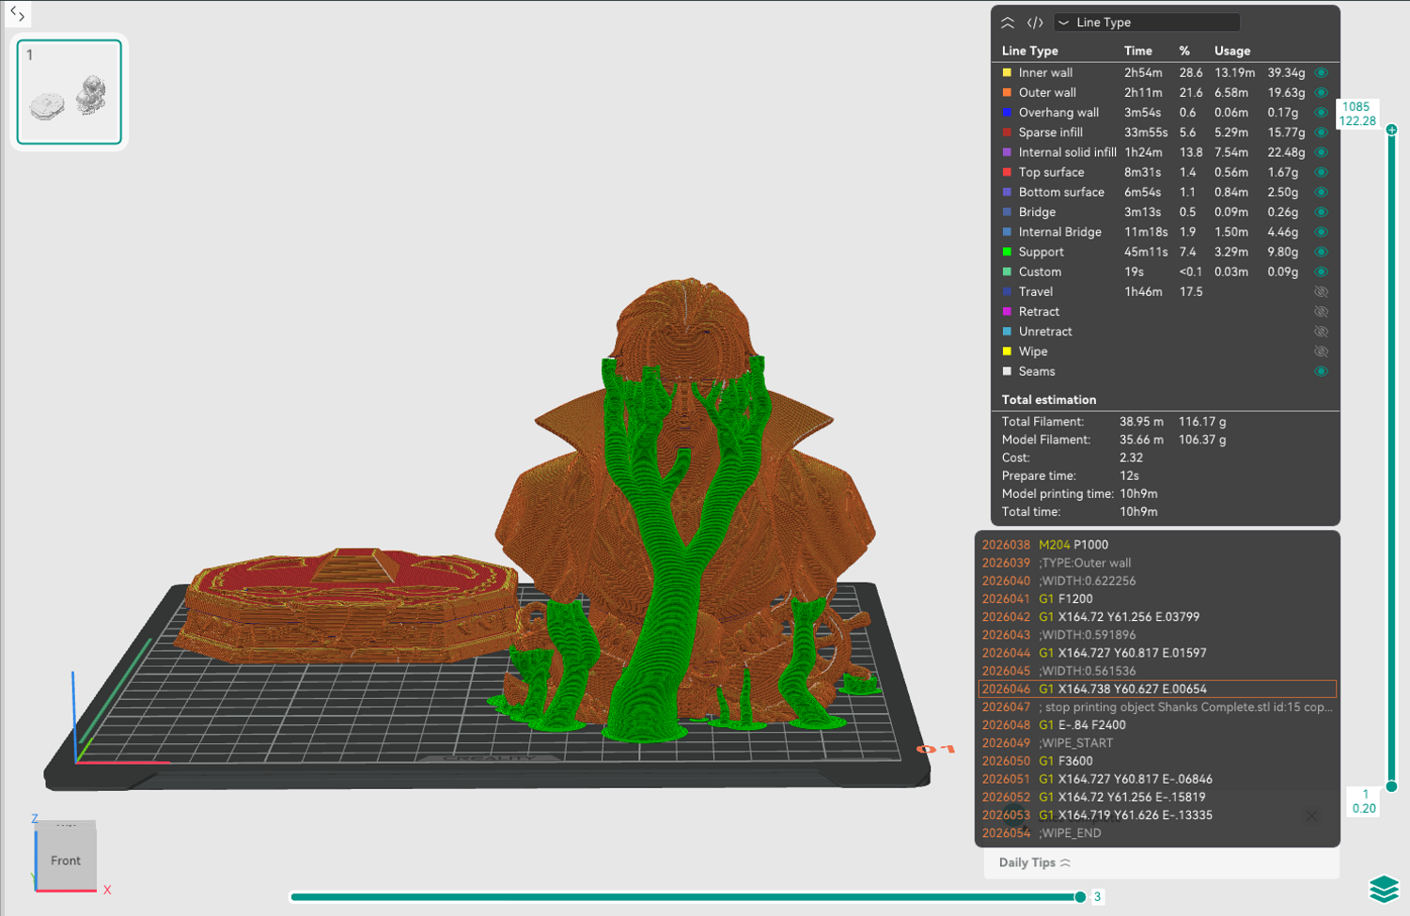Select G-code line 2026042 with E.03799

point(1157,617)
